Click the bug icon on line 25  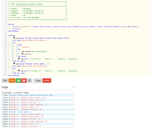pos(19,59)
